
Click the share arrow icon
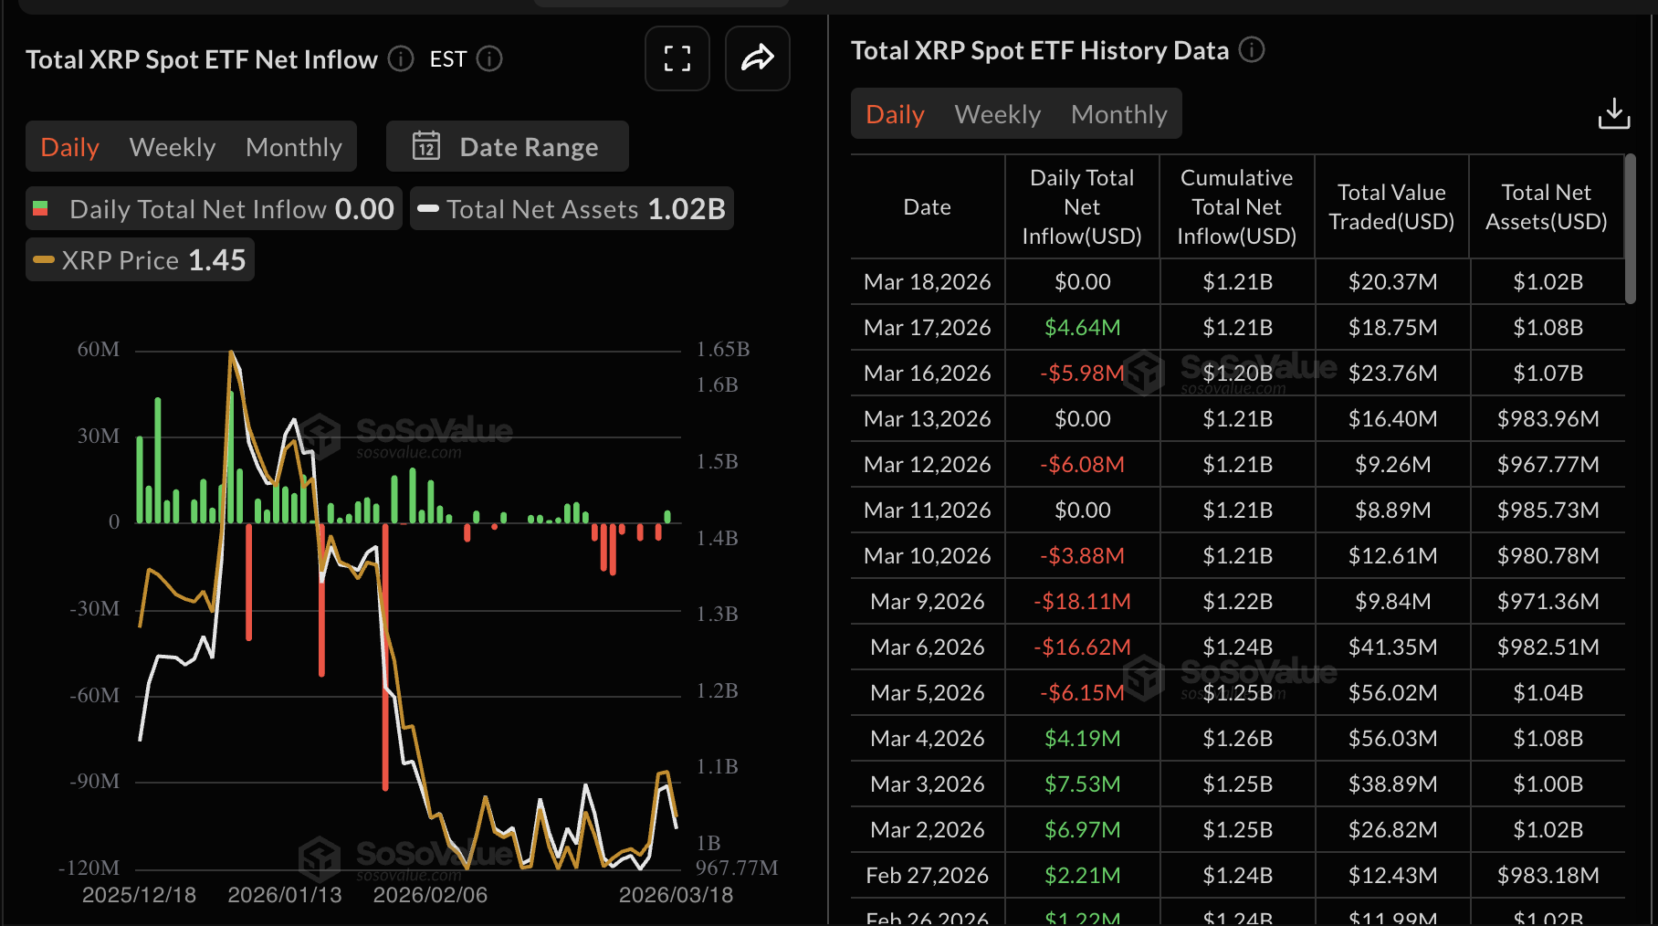click(x=757, y=59)
